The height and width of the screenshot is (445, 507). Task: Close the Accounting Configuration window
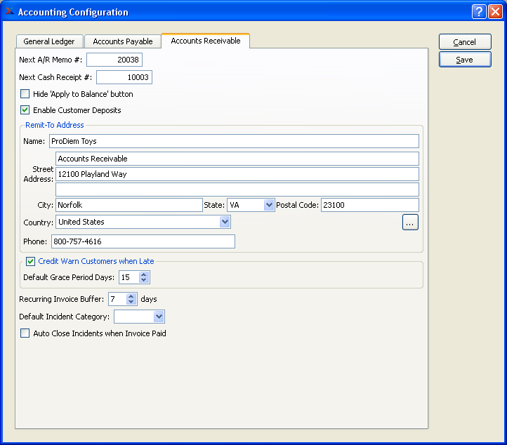click(x=495, y=12)
